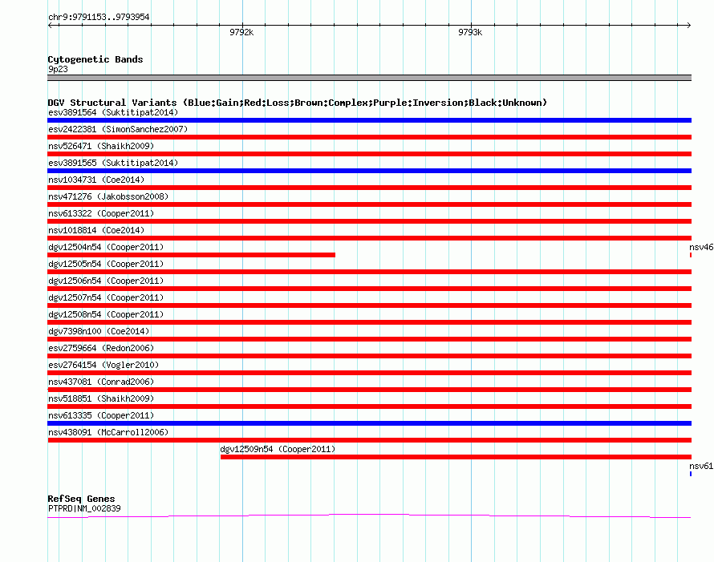
Task: Open the nsv613335 (Cooper2011) label
Action: [101, 415]
